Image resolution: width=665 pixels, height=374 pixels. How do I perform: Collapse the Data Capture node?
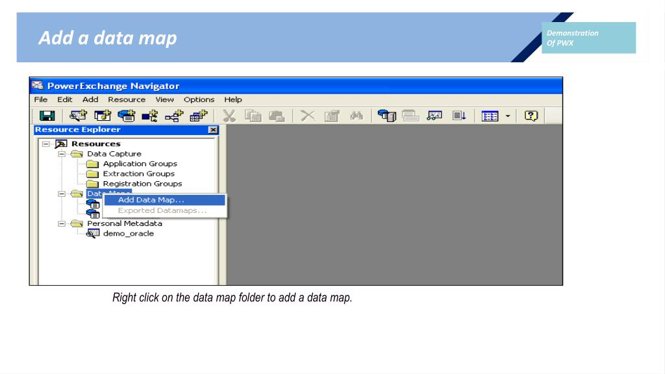(62, 154)
